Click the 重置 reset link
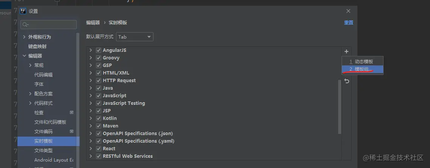The height and width of the screenshot is (168, 430). click(x=348, y=22)
